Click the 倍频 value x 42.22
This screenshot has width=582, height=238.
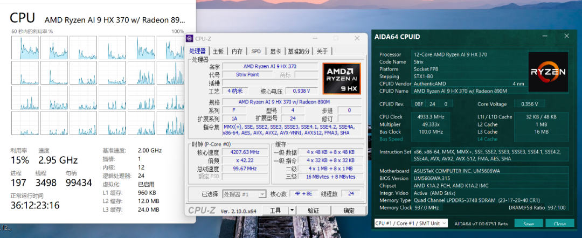(x=244, y=160)
